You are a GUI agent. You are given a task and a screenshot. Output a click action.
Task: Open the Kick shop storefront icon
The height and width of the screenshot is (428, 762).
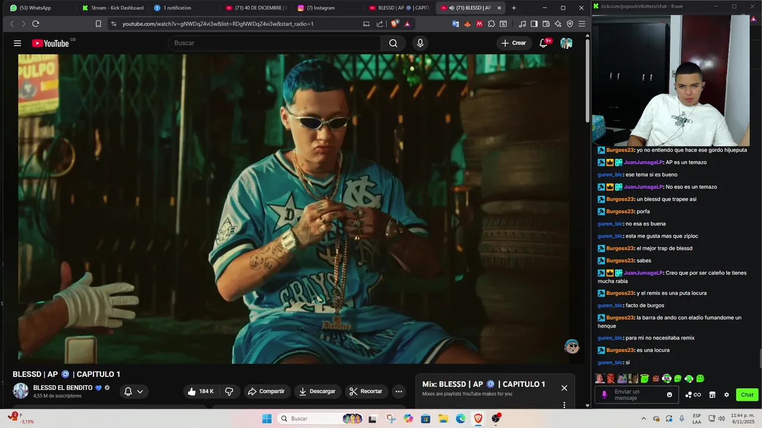[x=712, y=395]
